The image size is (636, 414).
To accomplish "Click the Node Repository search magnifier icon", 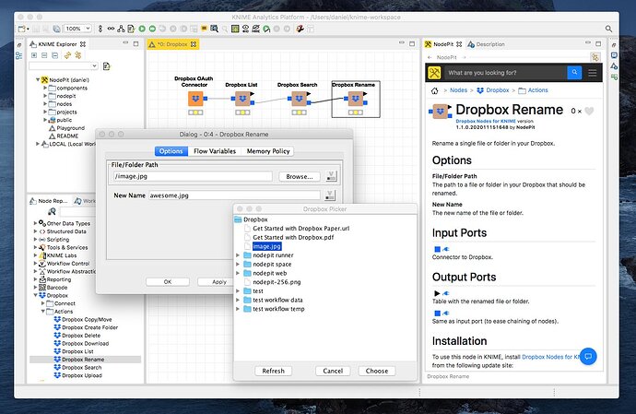I will coord(52,211).
